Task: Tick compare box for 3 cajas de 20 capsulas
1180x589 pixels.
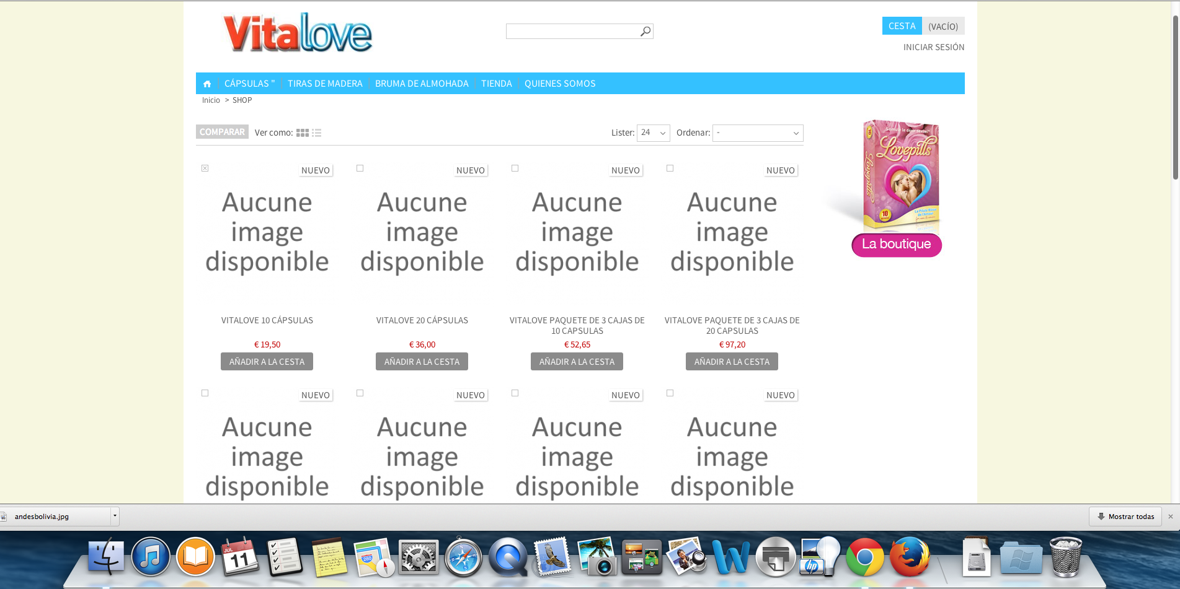Action: [670, 168]
